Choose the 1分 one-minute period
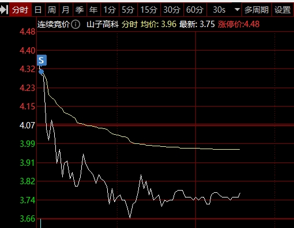Viewport: 294px width, 228px height. (x=110, y=10)
